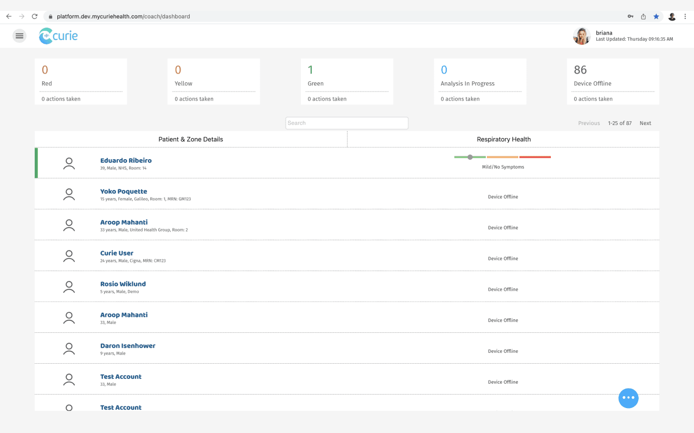Open the blue floating chat button
Image resolution: width=694 pixels, height=433 pixels.
coord(628,398)
